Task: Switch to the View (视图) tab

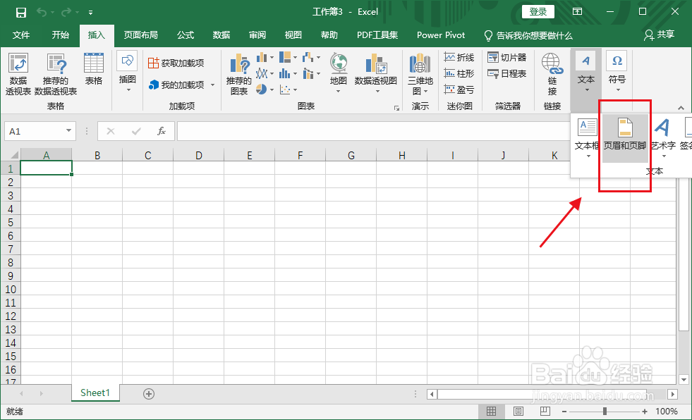Action: [293, 35]
